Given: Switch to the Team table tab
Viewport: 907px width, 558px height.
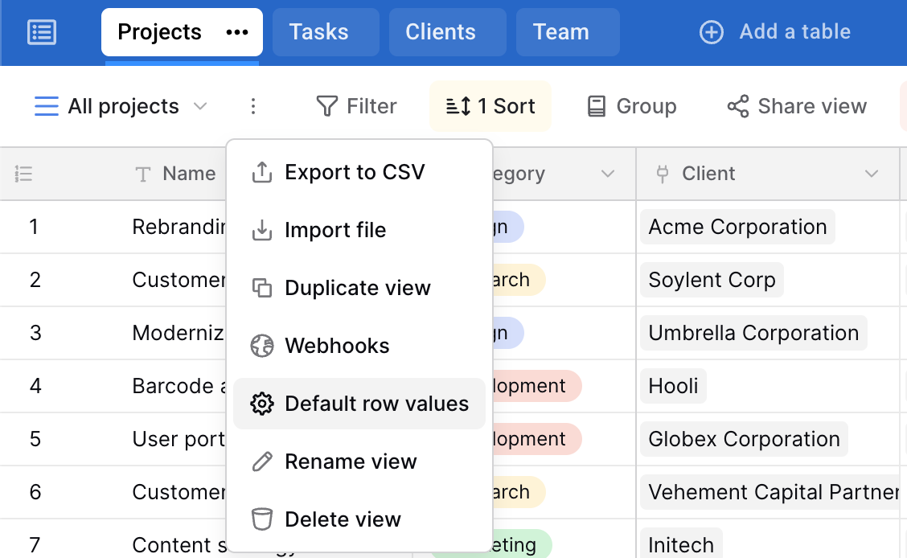Looking at the screenshot, I should (568, 32).
